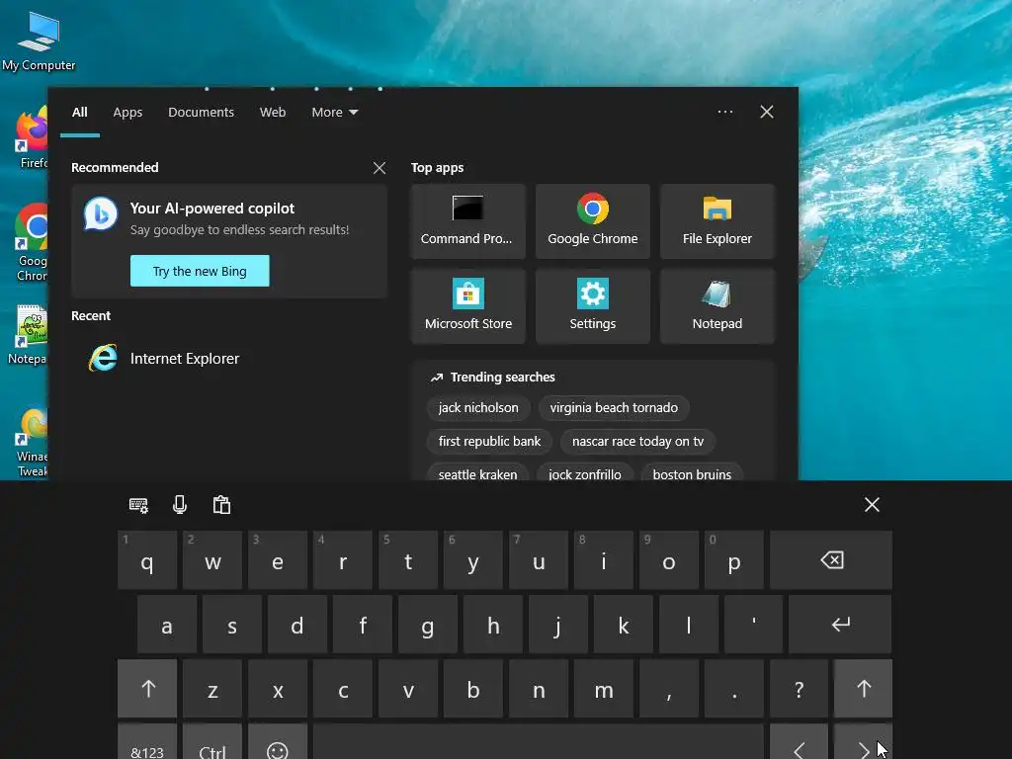Search trending jock zonfrillo
Viewport: 1012px width, 759px height.
(x=585, y=473)
